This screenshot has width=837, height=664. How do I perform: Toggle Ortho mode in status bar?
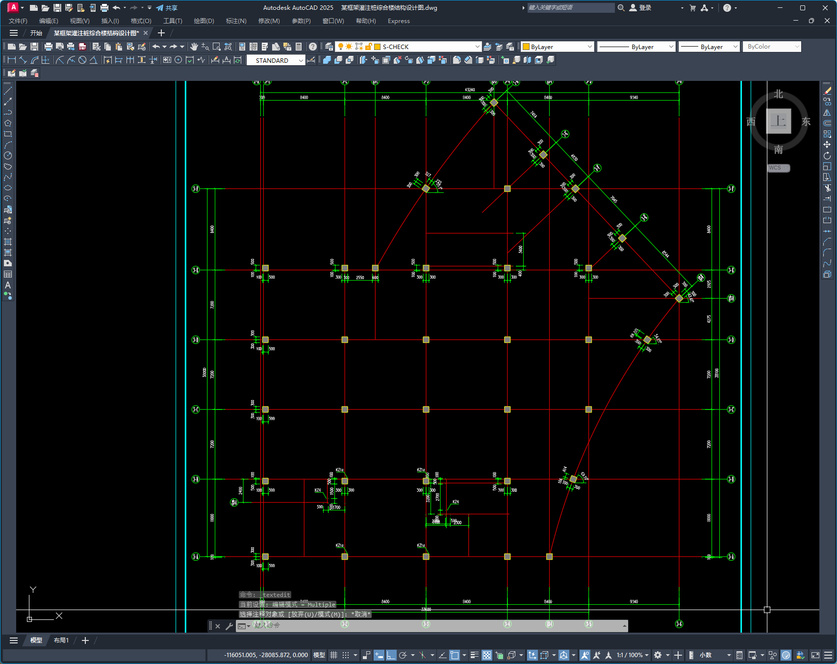391,655
